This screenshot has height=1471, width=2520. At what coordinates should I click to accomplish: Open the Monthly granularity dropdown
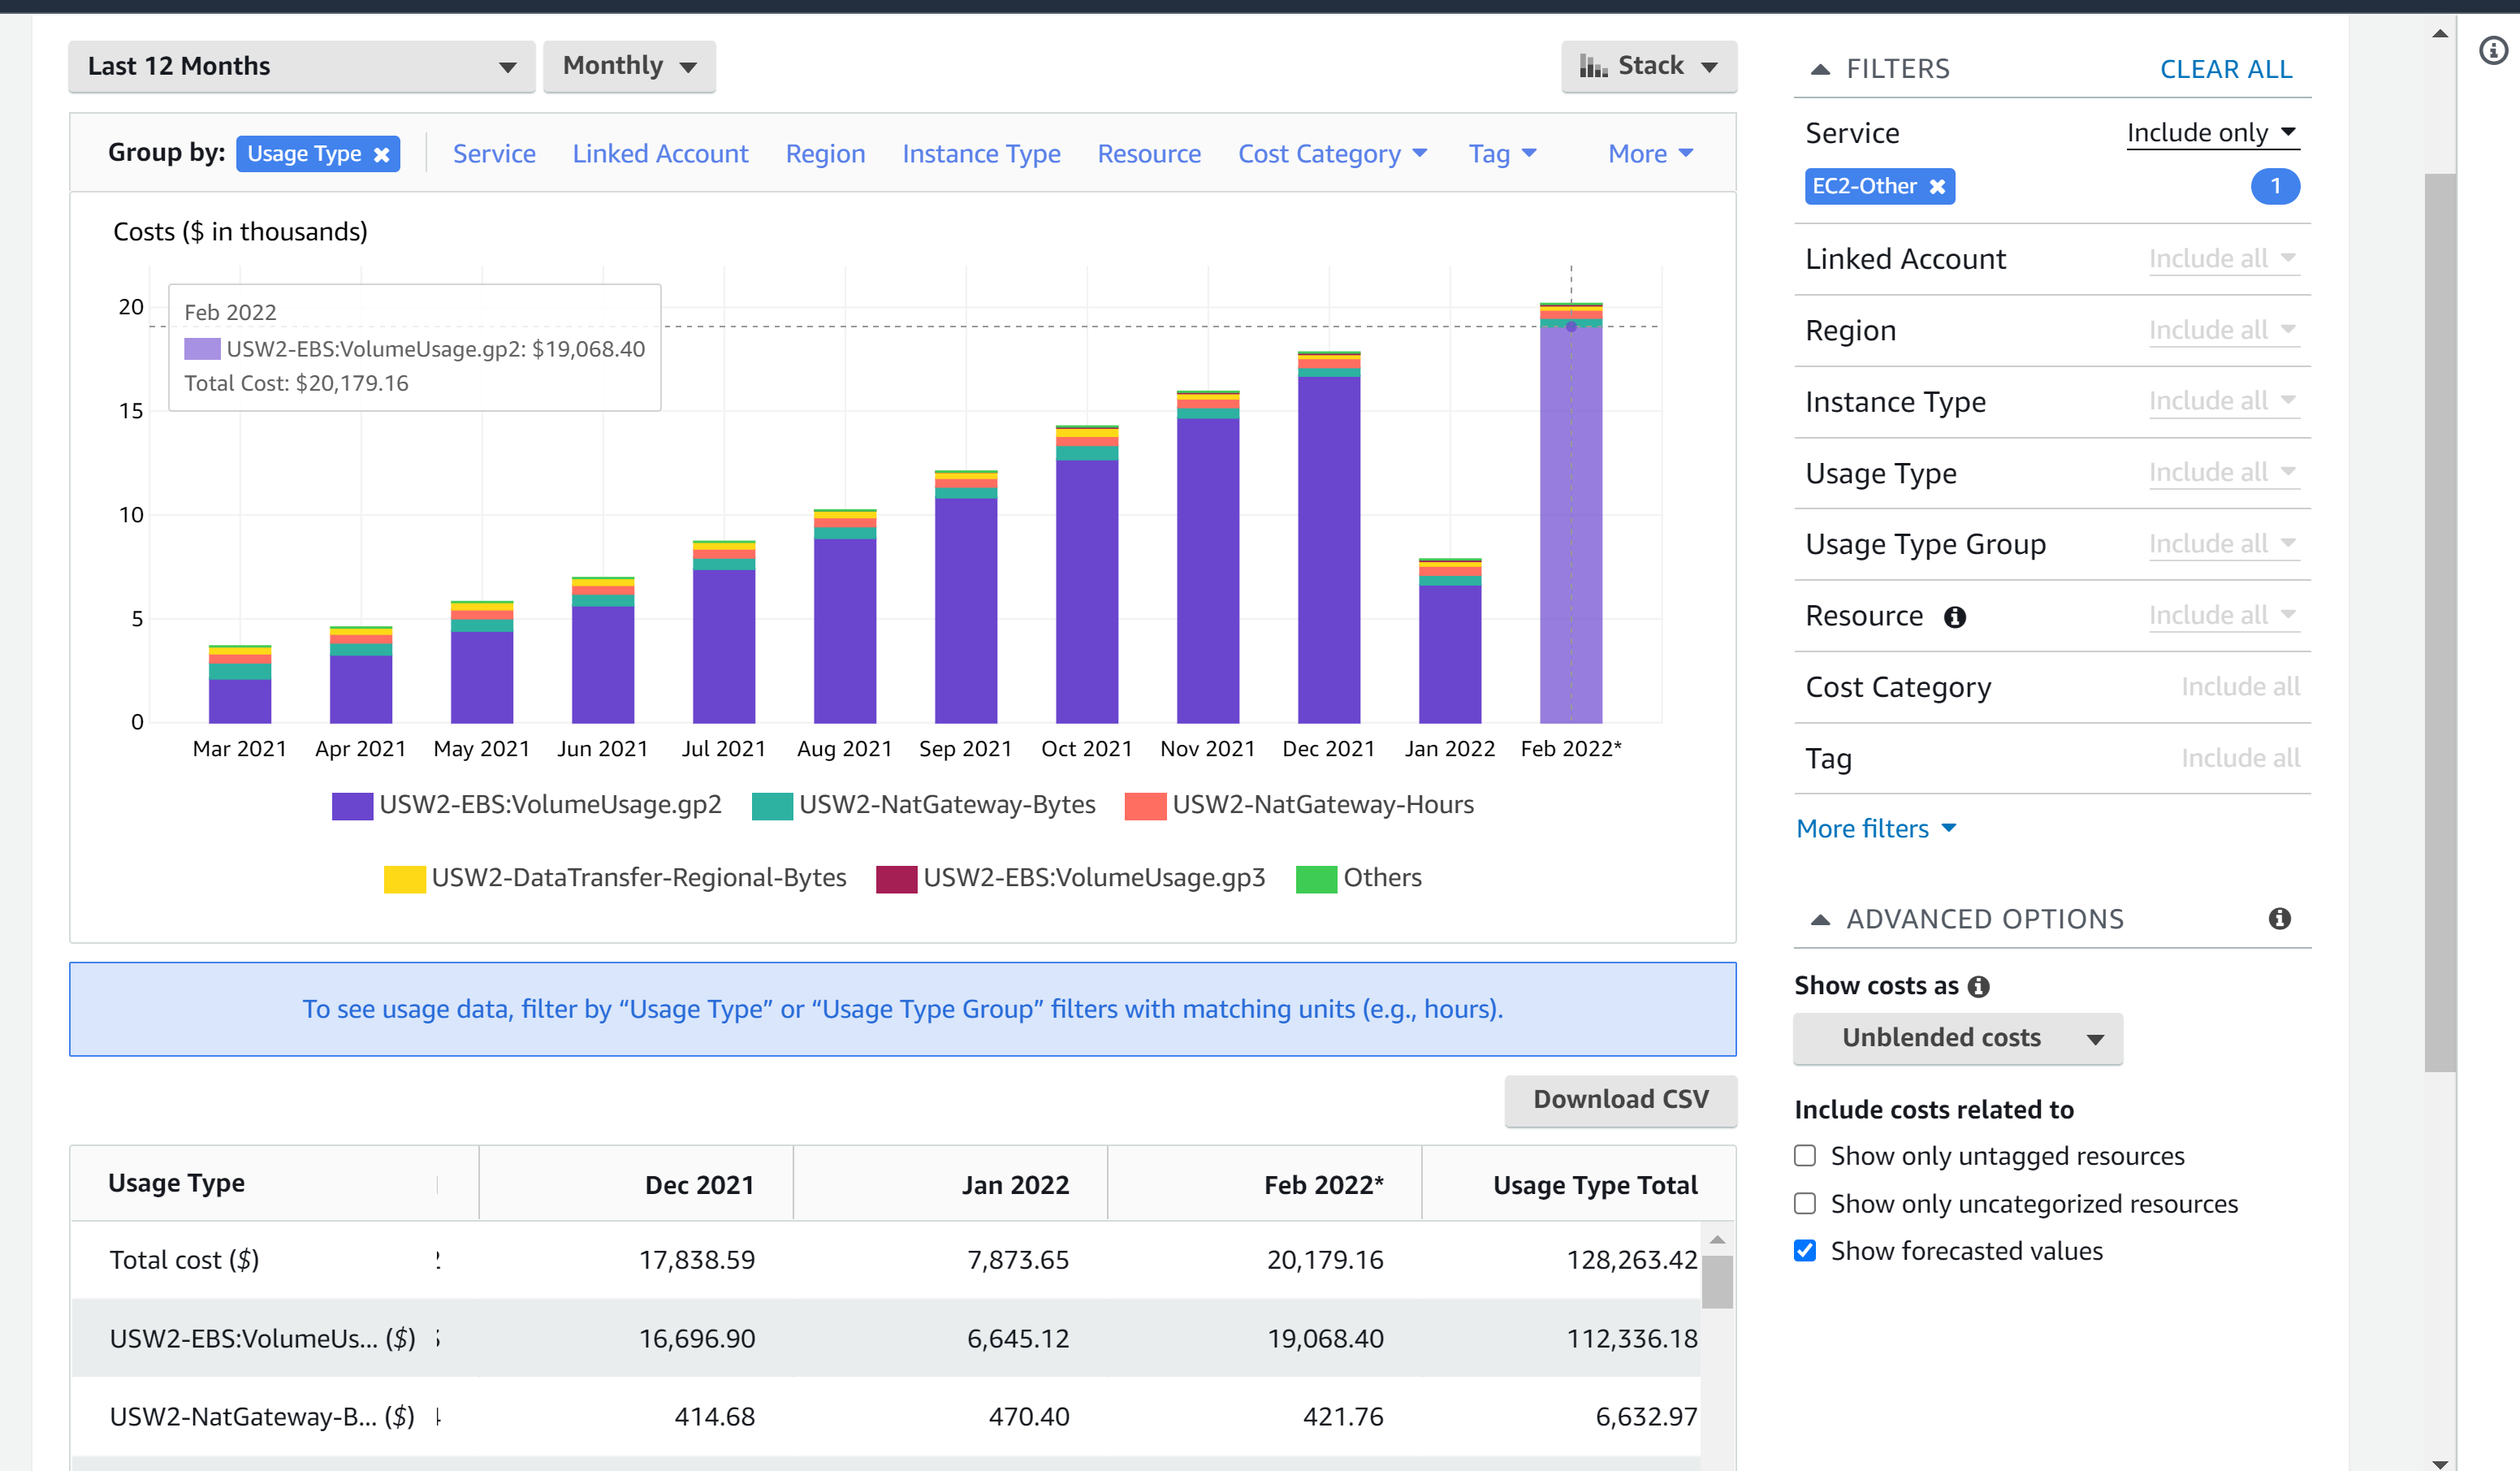point(629,67)
